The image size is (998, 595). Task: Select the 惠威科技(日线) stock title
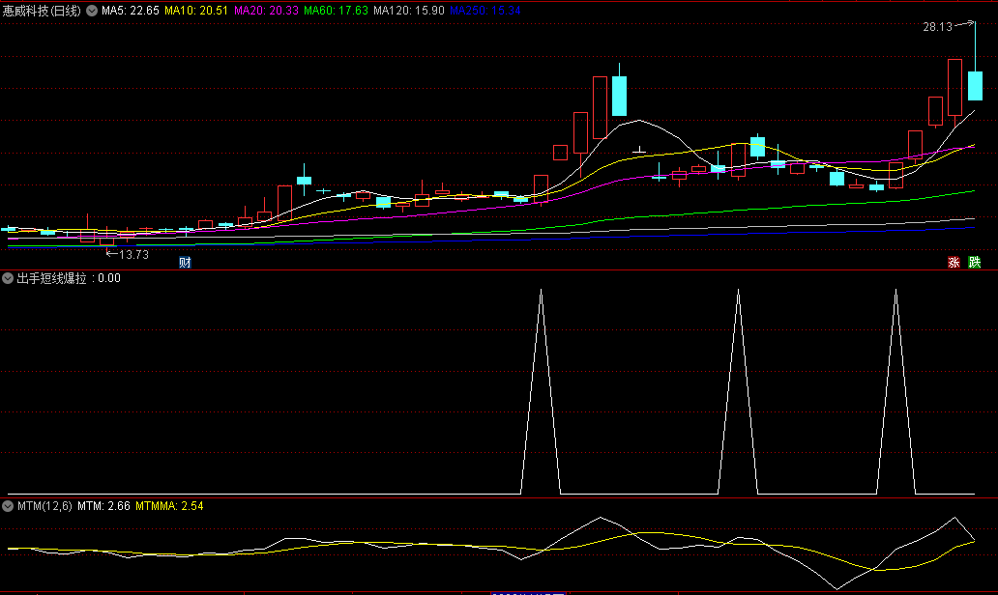click(x=42, y=11)
